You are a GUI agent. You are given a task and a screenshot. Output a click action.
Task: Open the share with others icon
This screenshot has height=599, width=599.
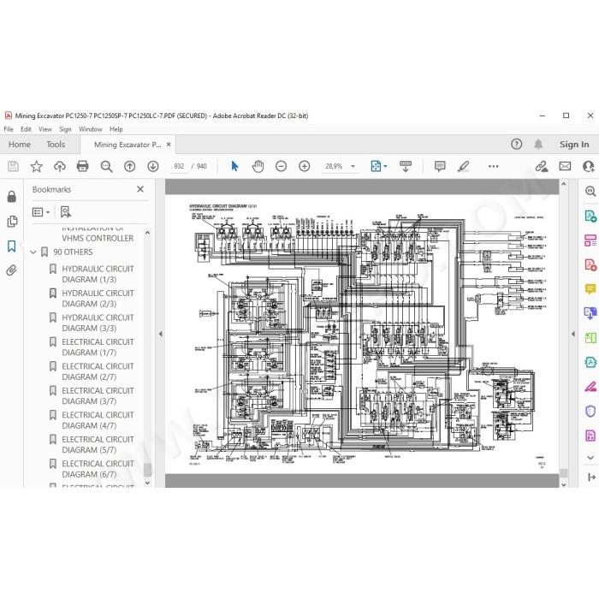(589, 166)
